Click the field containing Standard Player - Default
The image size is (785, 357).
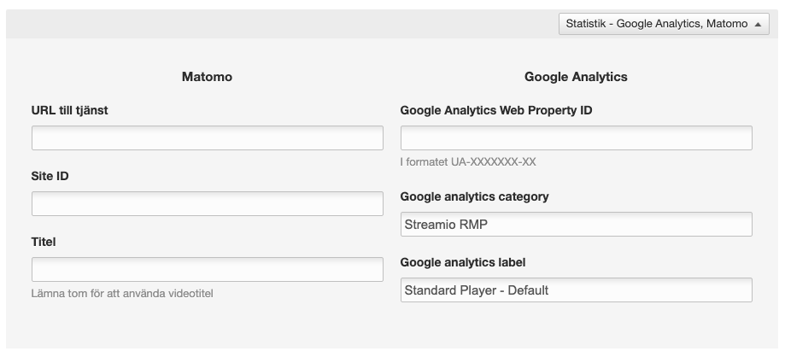(576, 290)
